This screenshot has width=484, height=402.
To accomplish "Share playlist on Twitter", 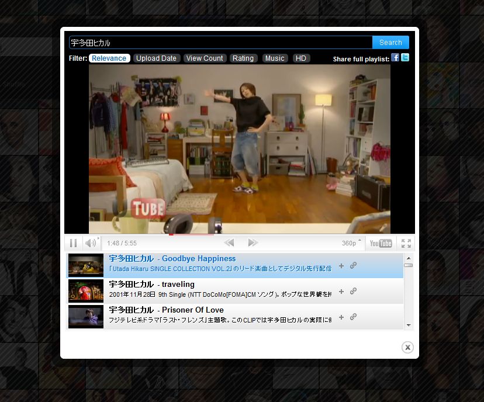I will (405, 57).
